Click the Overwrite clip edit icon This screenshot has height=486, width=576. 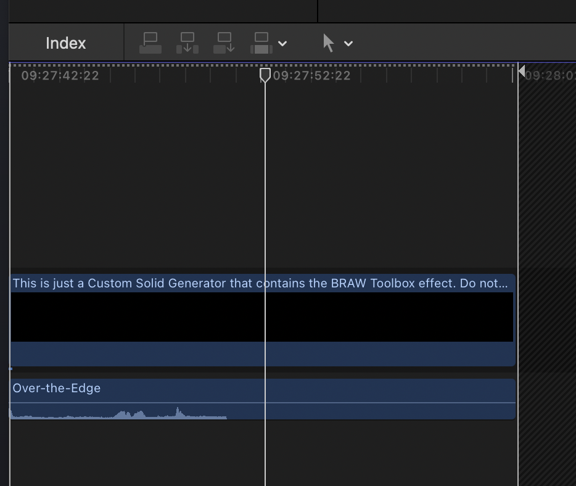point(261,43)
